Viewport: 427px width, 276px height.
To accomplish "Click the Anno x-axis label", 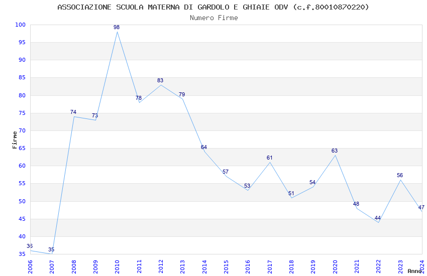I will 414,271.
